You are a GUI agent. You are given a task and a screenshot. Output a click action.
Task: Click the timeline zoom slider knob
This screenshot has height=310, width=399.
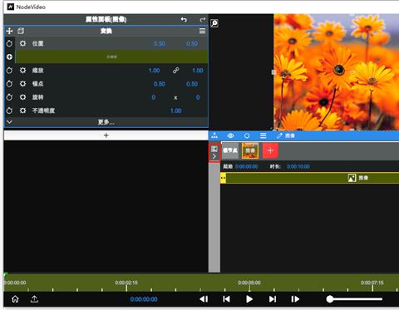[330, 299]
